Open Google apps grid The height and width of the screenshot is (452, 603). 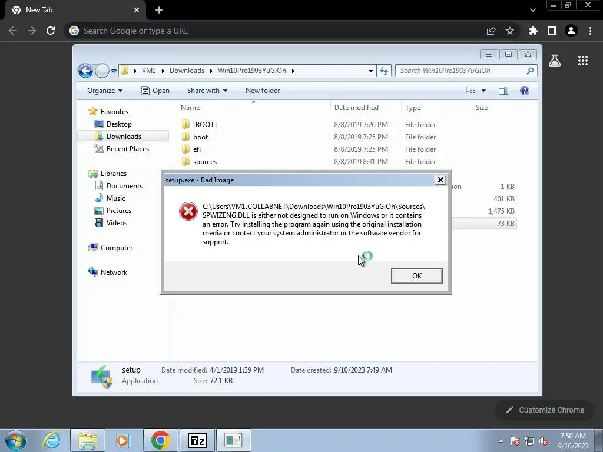583,61
